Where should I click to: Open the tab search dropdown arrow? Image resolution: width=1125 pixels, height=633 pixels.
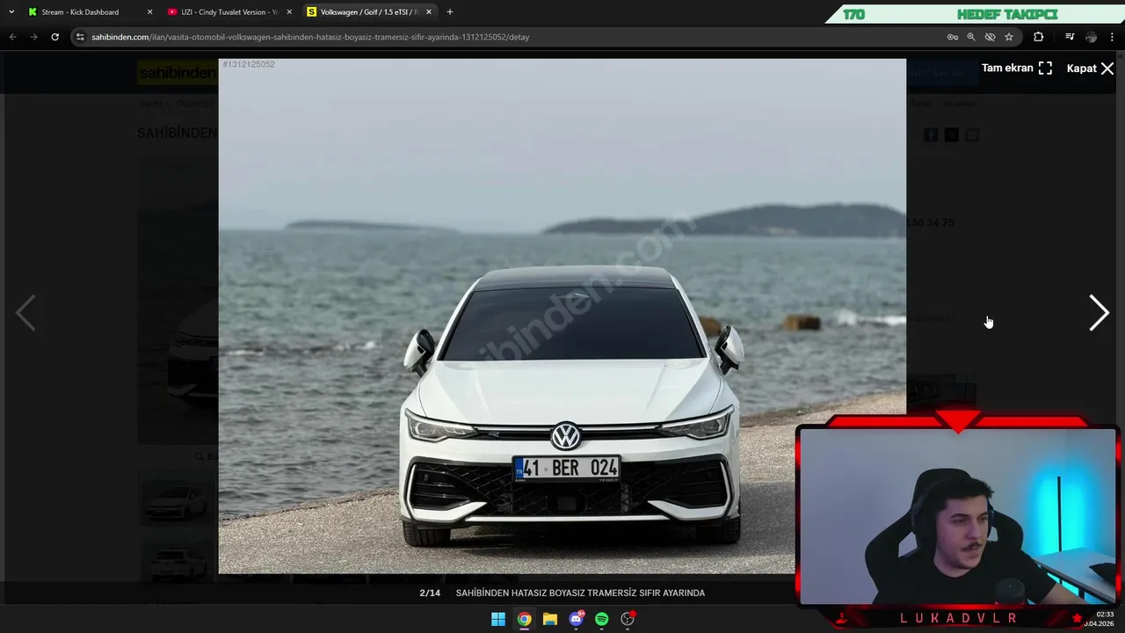[11, 12]
